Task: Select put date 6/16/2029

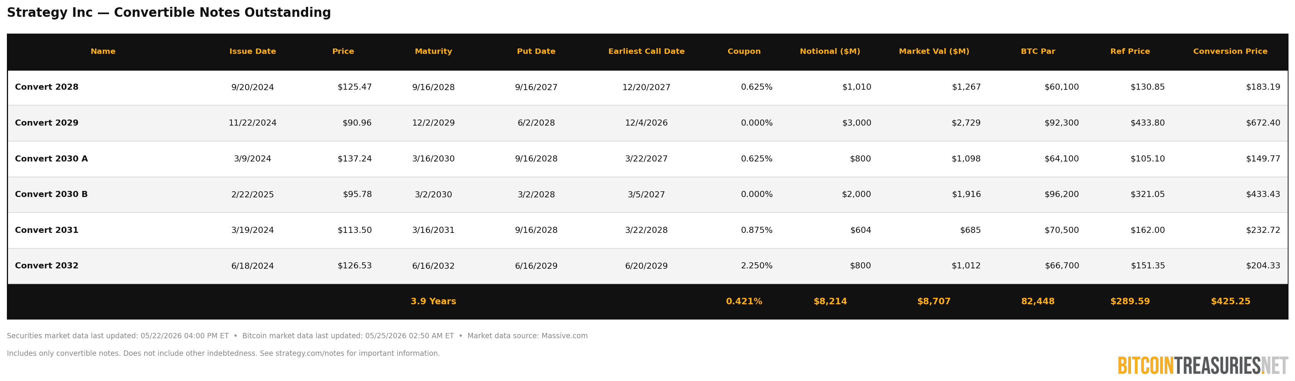Action: [536, 266]
